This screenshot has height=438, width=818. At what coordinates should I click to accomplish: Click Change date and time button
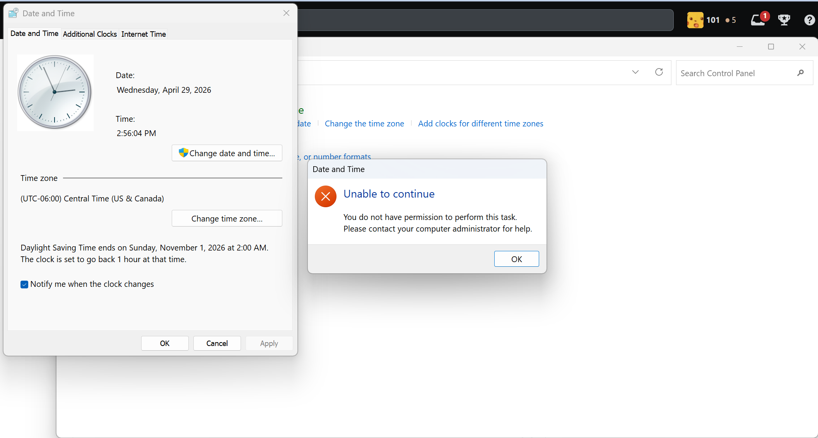(227, 153)
